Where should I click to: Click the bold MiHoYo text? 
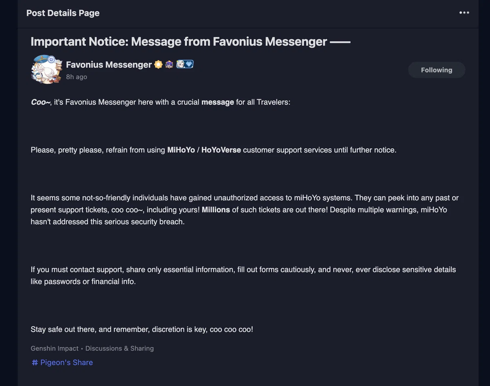[181, 150]
